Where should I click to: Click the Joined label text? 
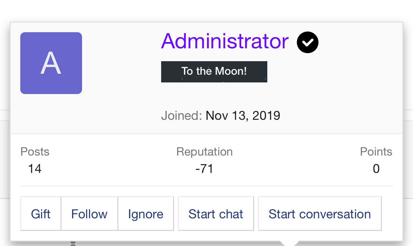click(182, 115)
